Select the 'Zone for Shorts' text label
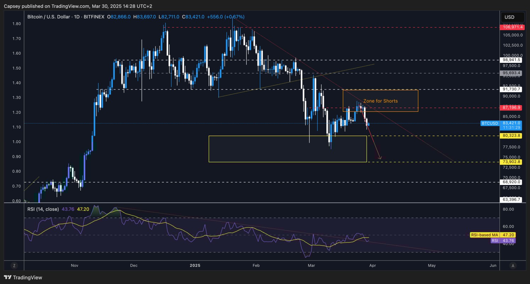This screenshot has height=284, width=530. (380, 101)
